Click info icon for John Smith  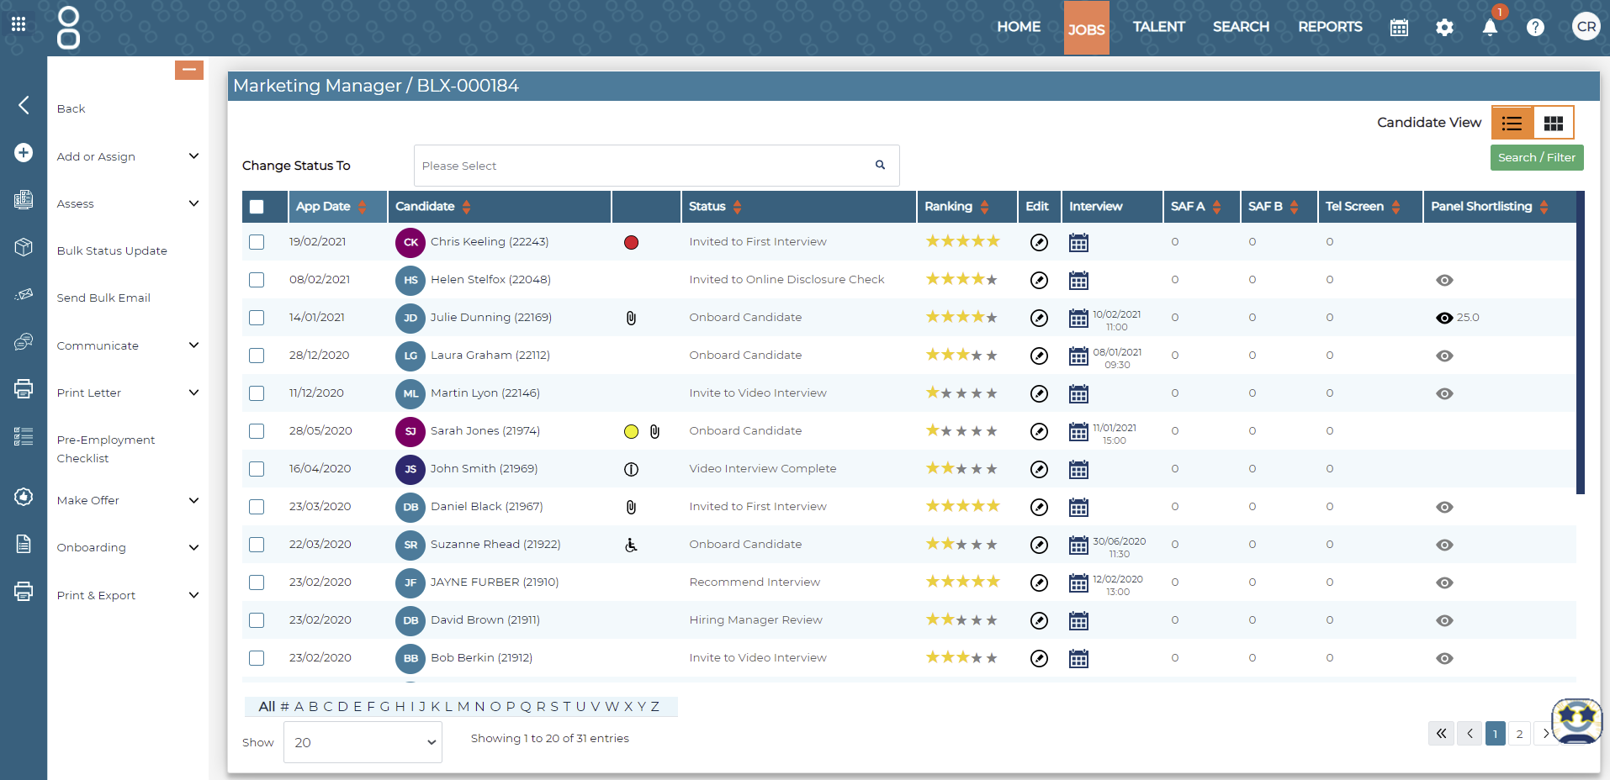pos(631,469)
